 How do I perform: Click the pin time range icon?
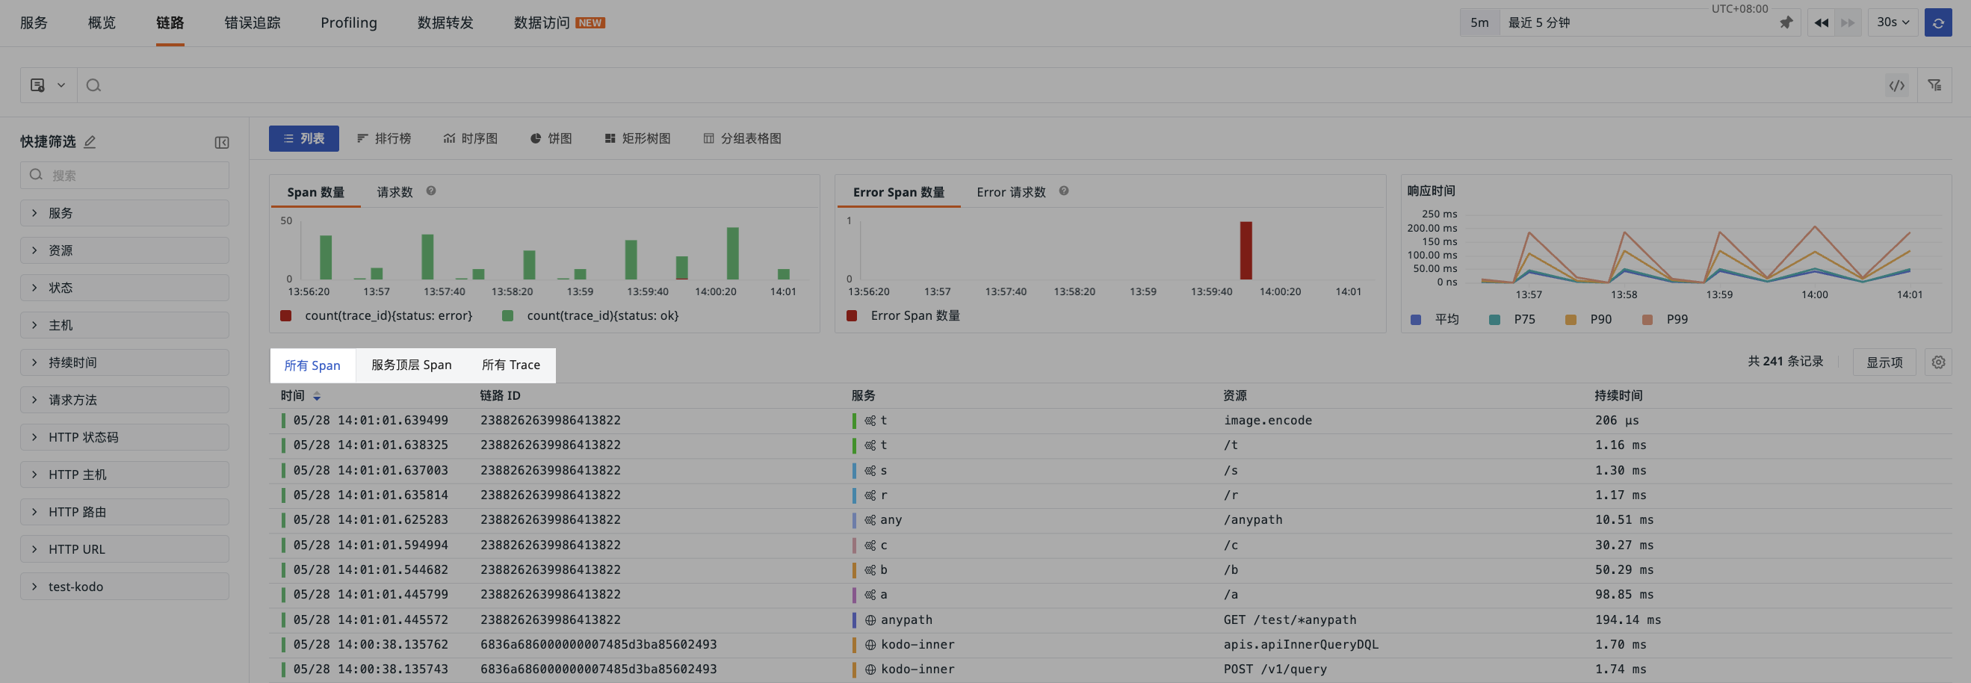[1786, 23]
